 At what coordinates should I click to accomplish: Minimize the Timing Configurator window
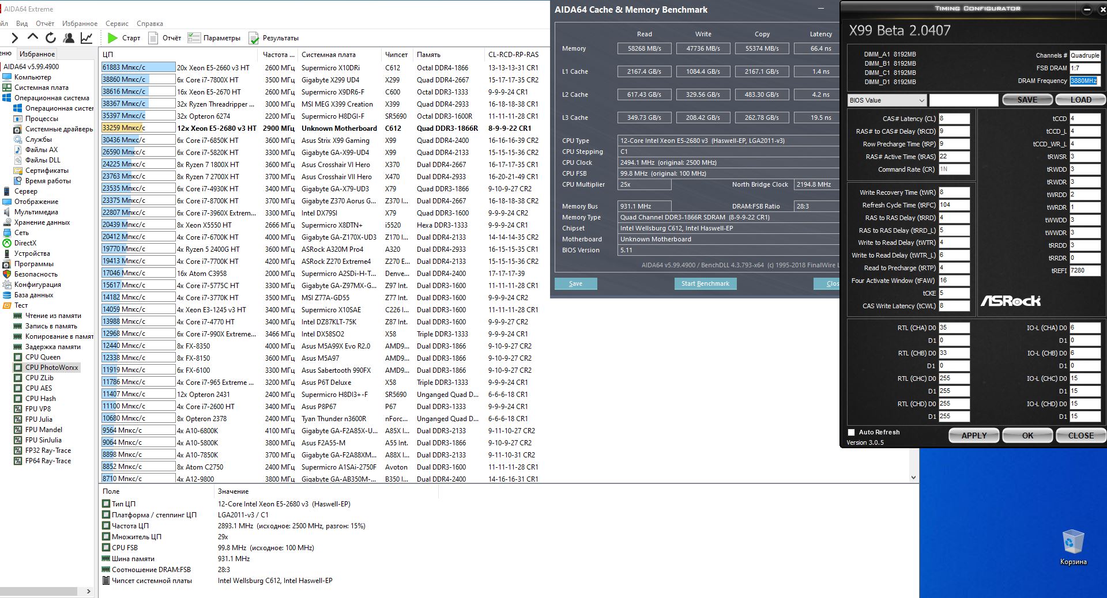(1087, 10)
